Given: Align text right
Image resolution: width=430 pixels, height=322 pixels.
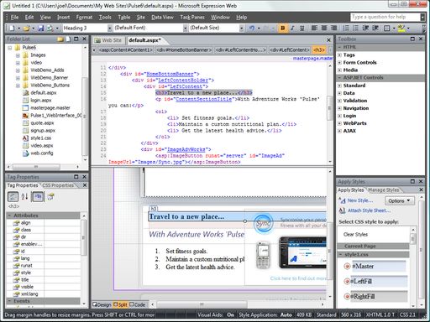Looking at the screenshot, I should coord(333,28).
